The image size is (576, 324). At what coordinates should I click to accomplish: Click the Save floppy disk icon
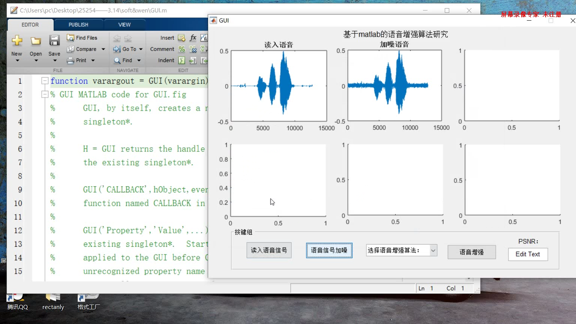(54, 40)
